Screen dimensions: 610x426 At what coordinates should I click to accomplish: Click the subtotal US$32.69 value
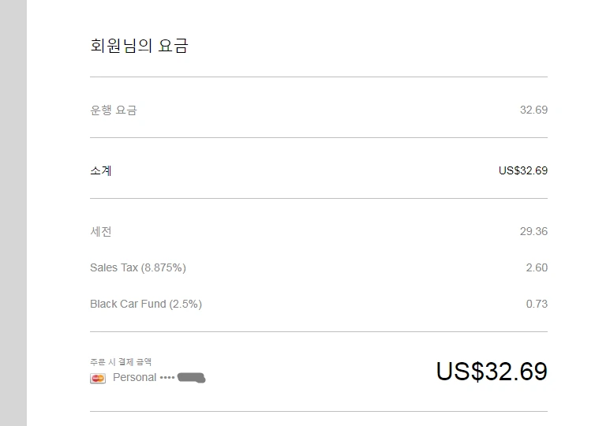coord(522,170)
